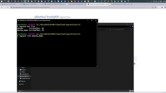Screen dimensions: 166x93
Task: Go forward in the browser
Action: click(x=5, y=7)
